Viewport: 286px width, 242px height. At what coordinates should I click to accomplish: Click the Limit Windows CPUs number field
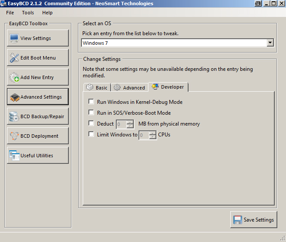coord(144,135)
